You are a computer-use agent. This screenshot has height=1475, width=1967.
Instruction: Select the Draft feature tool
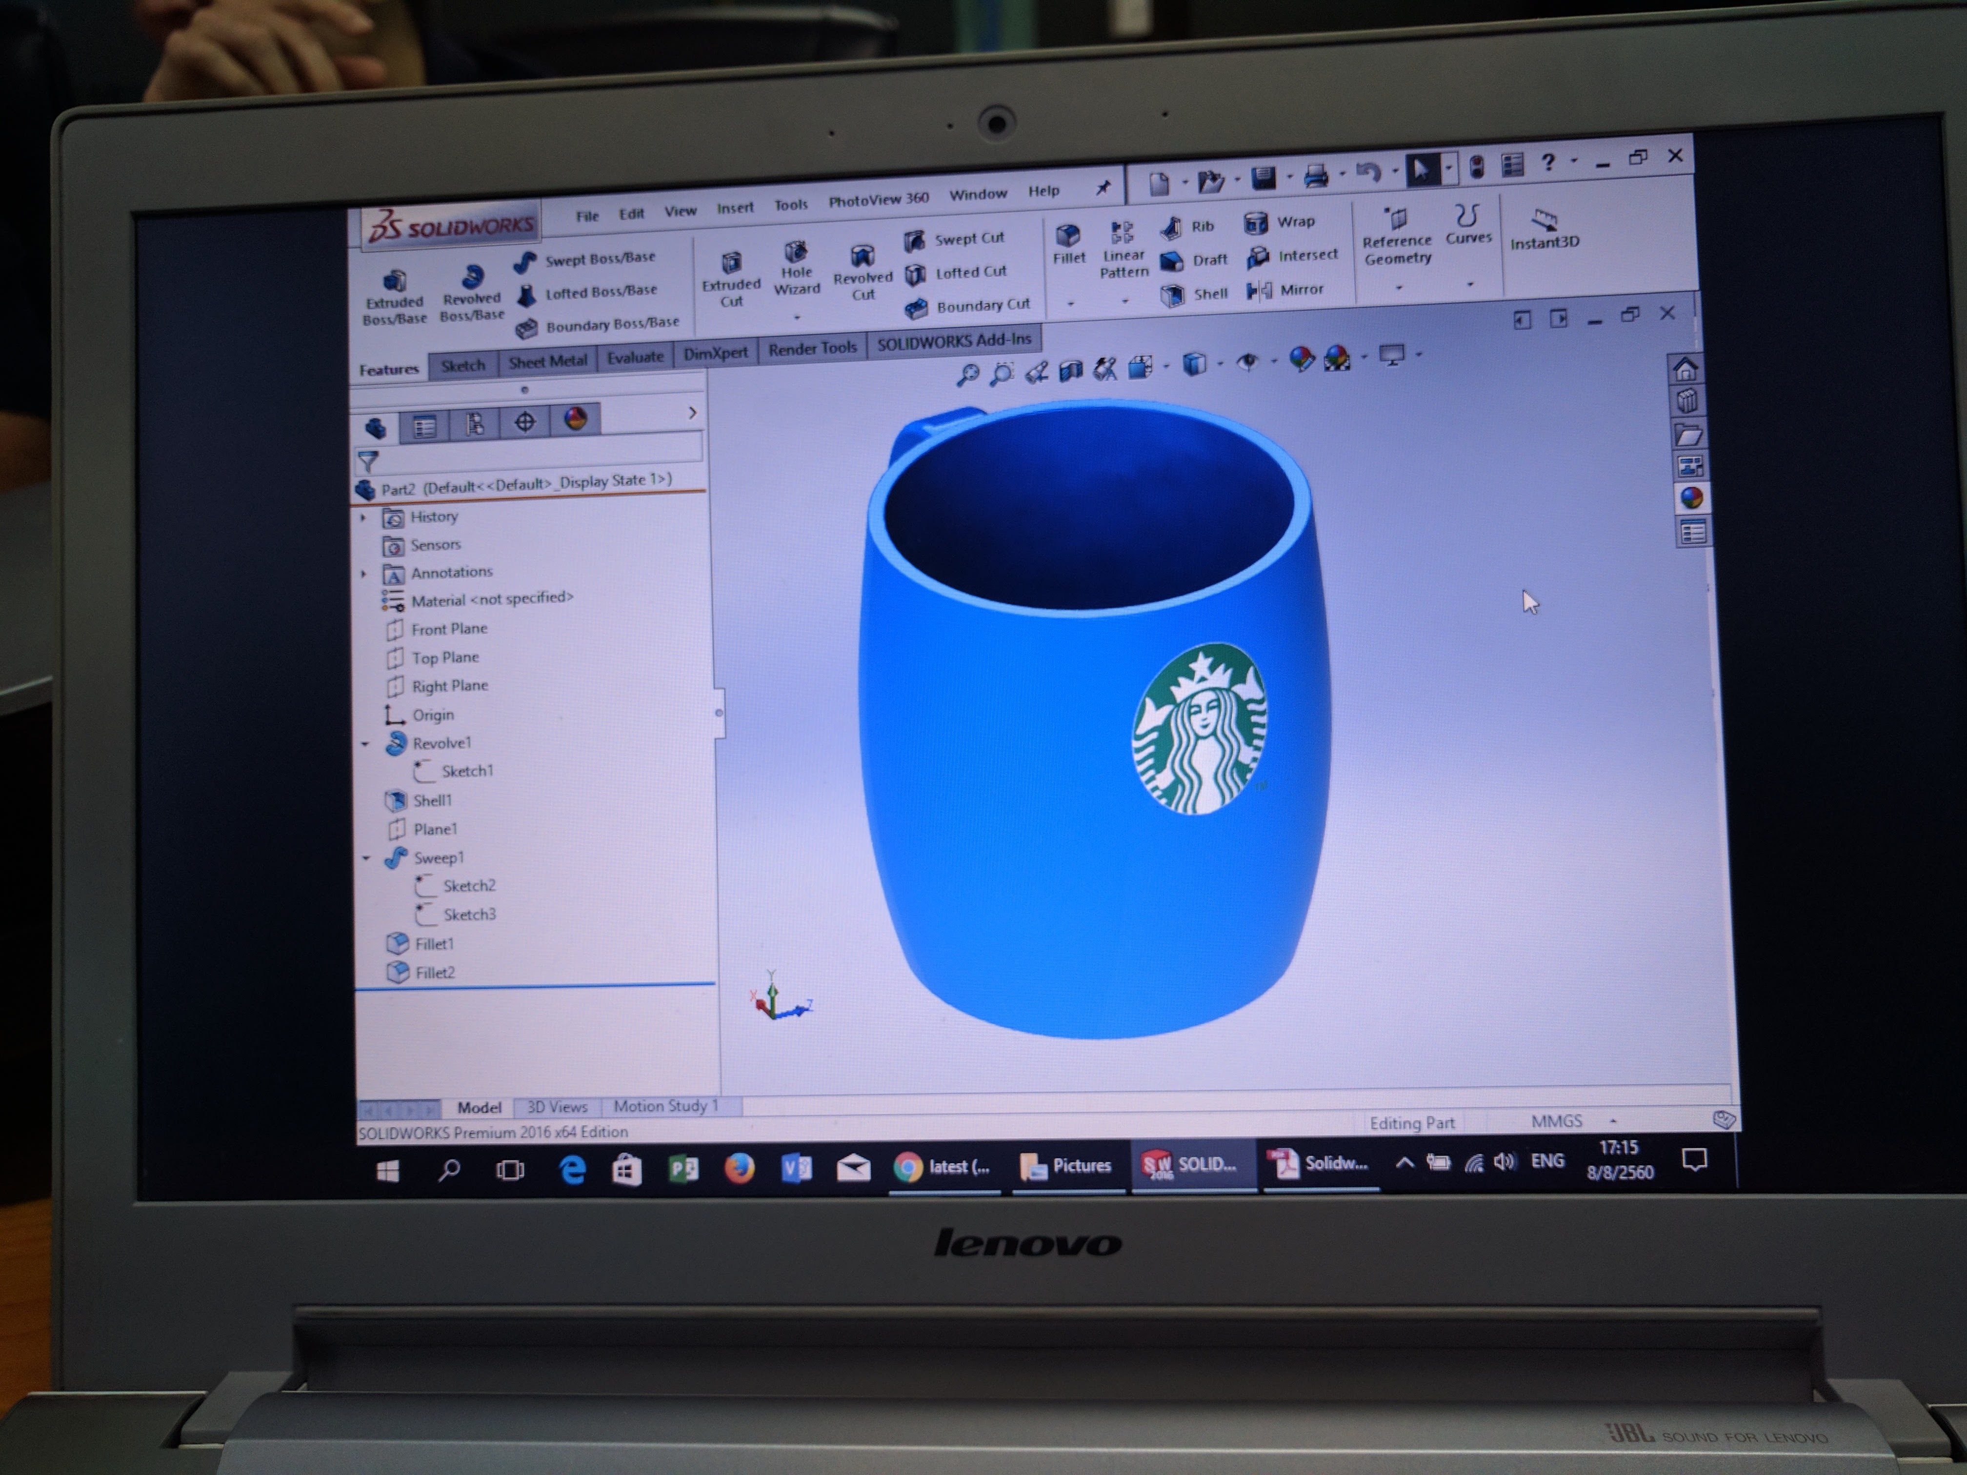coord(1194,260)
